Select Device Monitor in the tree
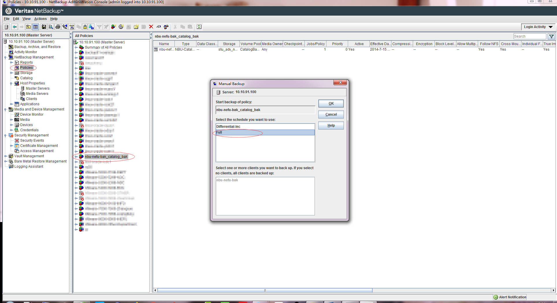The width and height of the screenshot is (557, 303). coord(32,114)
